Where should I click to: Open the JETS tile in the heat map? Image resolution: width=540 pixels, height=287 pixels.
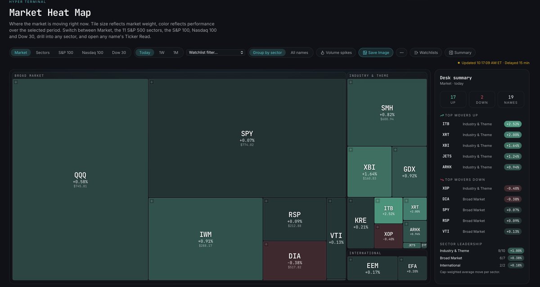coord(412,246)
